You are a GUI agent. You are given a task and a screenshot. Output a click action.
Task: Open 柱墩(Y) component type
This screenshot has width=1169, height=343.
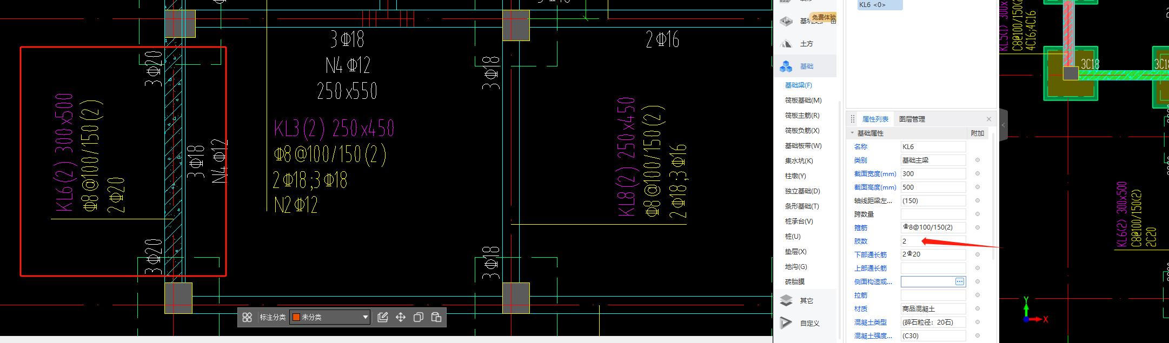(795, 176)
